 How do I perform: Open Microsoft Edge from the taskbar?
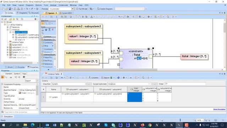pyautogui.click(x=33, y=125)
